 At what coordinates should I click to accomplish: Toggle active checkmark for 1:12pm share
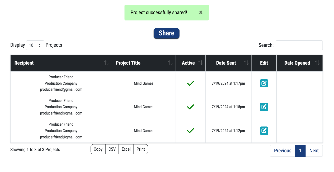[x=190, y=131]
